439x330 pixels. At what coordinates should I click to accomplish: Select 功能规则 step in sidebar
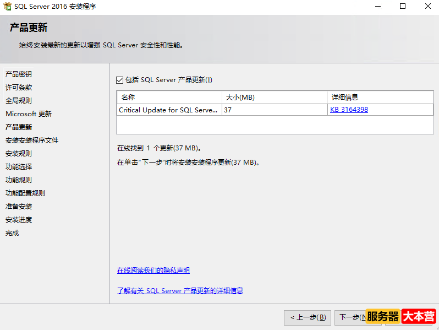click(x=19, y=180)
